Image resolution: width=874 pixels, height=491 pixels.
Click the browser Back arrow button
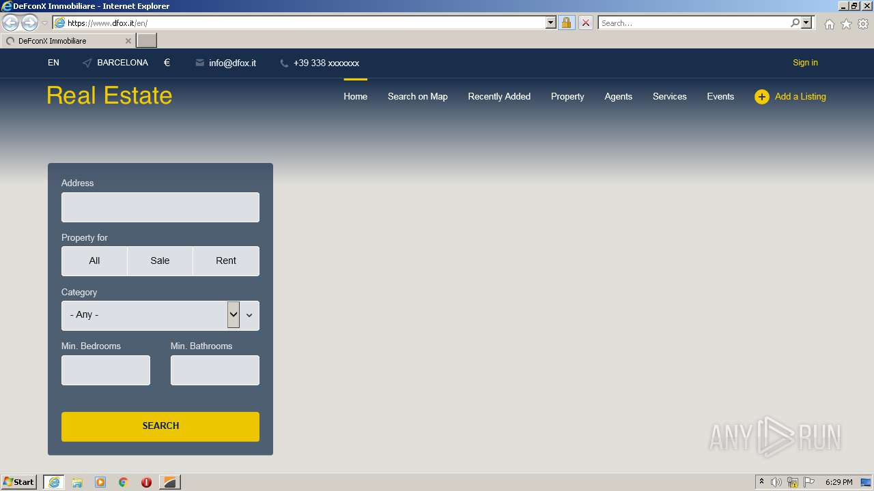11,23
